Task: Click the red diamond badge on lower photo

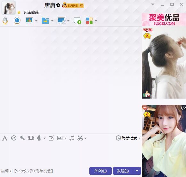Action: 146,109
